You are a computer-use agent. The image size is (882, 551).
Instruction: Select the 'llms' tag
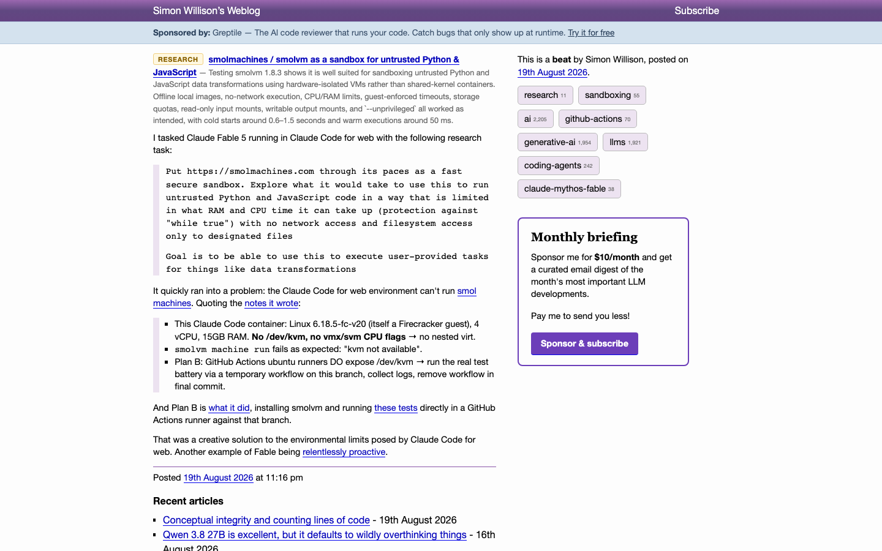pyautogui.click(x=625, y=142)
